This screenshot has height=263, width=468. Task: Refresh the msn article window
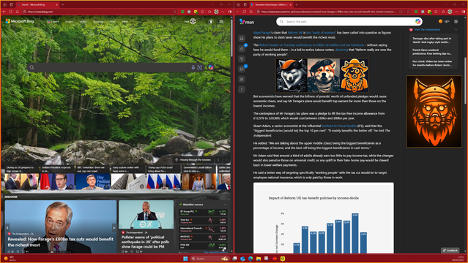(x=244, y=12)
